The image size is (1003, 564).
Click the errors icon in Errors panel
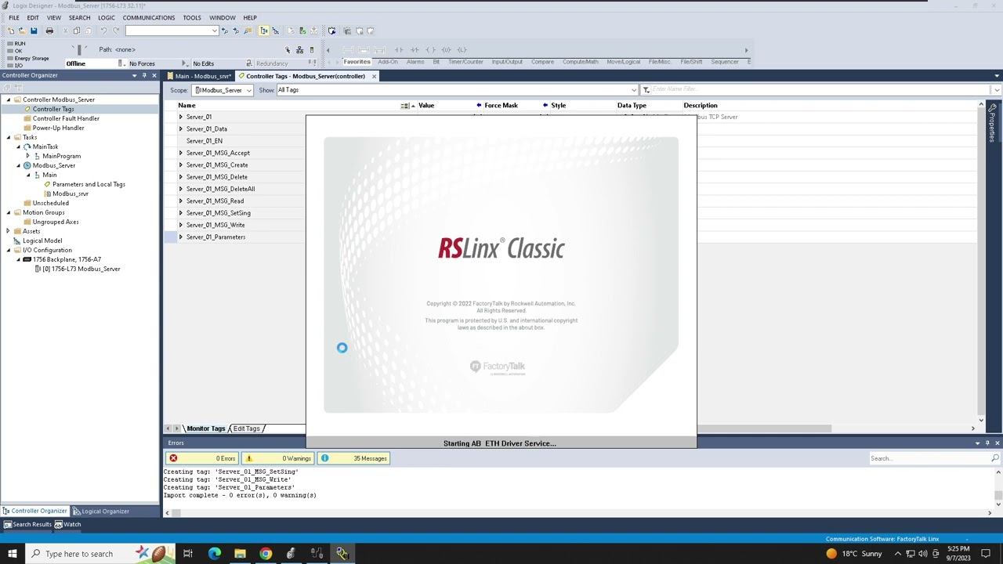click(x=173, y=458)
